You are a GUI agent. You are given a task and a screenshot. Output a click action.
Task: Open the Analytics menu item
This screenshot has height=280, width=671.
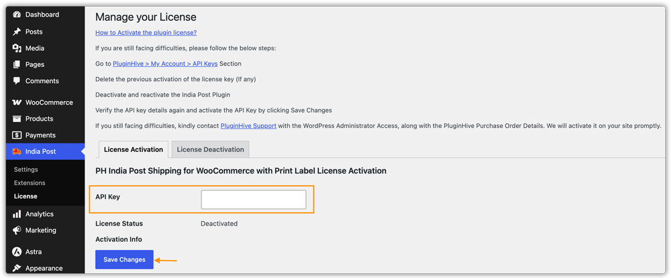coord(46,214)
